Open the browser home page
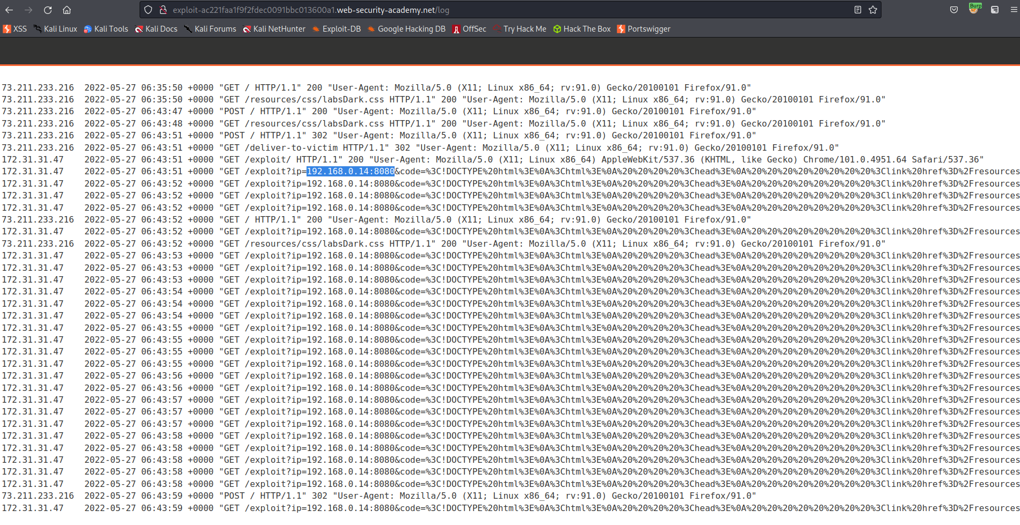Viewport: 1020px width, 525px height. click(x=67, y=10)
